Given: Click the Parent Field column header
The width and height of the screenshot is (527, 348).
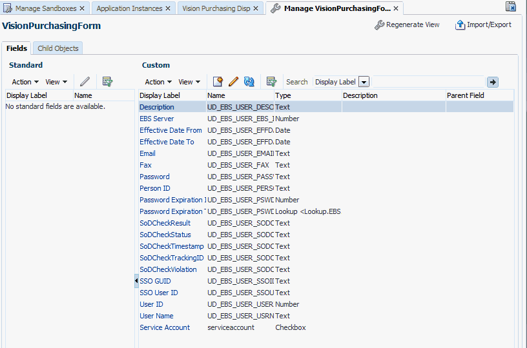Looking at the screenshot, I should click(x=480, y=95).
